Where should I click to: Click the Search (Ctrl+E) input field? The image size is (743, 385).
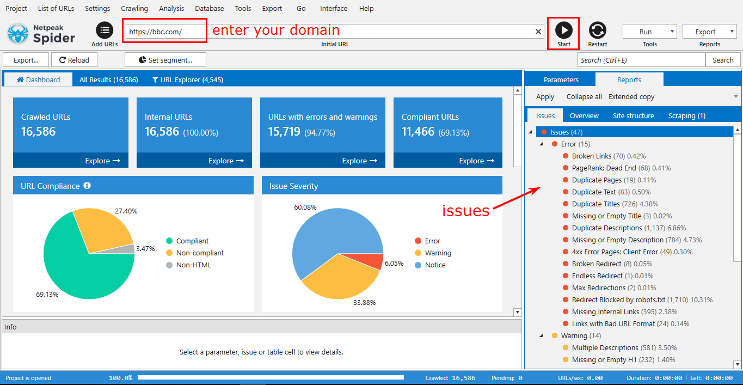(641, 60)
